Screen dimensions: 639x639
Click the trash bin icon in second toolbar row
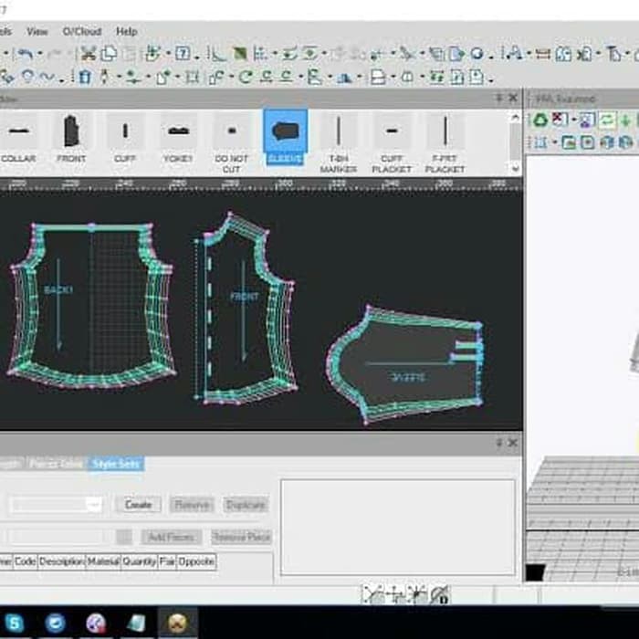click(85, 78)
